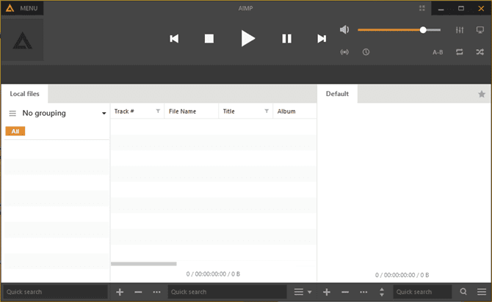492x302 pixels.
Task: Remove items from the music library
Action: click(x=138, y=292)
